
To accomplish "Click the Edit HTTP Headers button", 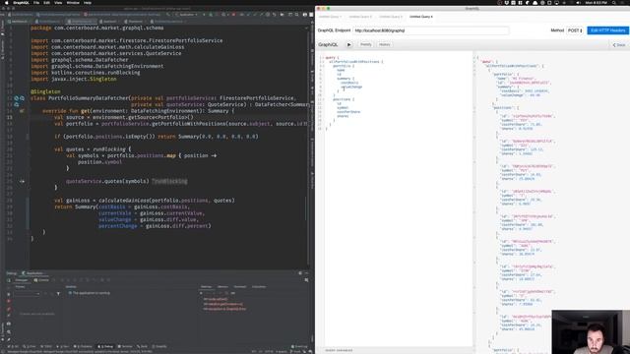I will coord(607,30).
